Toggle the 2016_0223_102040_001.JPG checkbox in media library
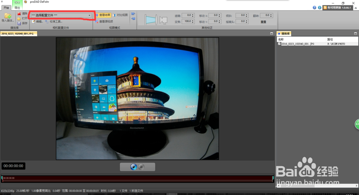 click(x=279, y=44)
